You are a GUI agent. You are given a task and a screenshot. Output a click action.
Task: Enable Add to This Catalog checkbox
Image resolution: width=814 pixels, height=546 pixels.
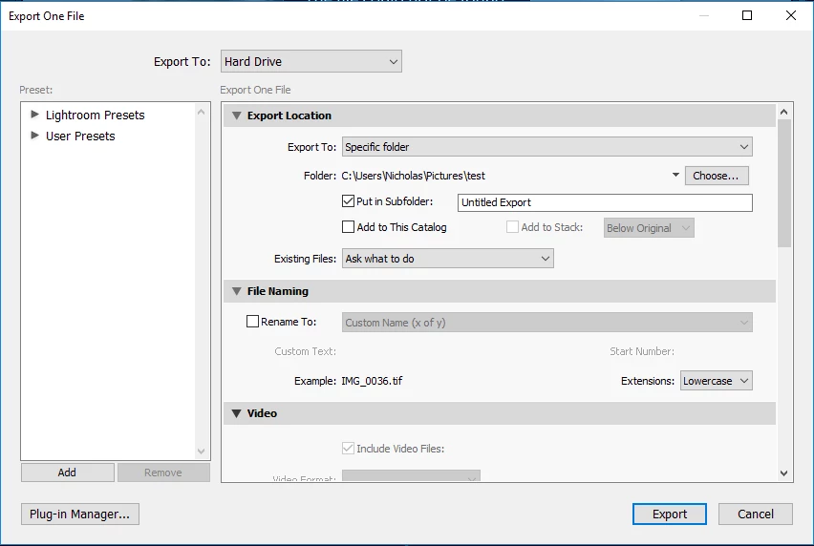[348, 226]
